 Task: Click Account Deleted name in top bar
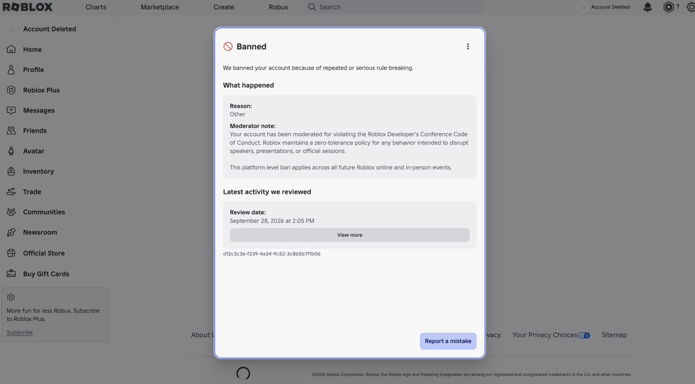(x=610, y=7)
